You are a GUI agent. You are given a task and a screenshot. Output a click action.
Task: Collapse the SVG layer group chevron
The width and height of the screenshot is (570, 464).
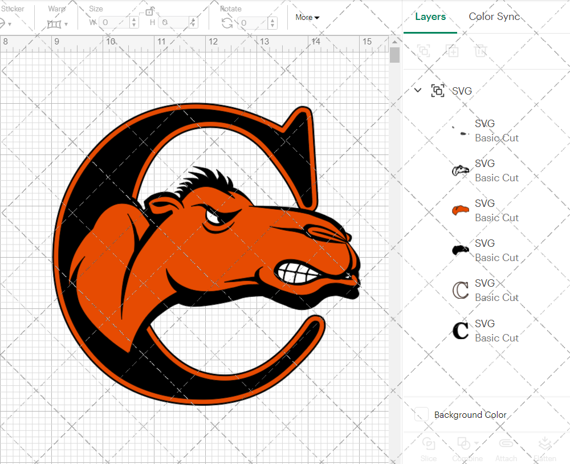418,90
